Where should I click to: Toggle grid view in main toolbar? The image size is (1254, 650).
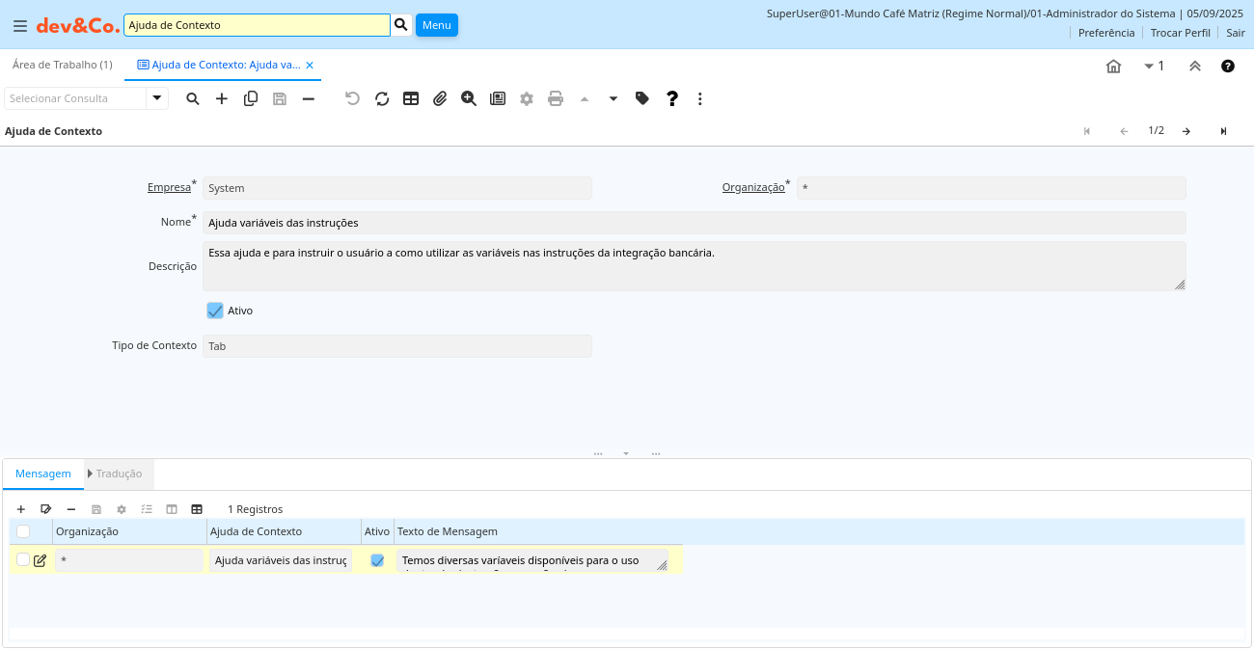(x=411, y=98)
